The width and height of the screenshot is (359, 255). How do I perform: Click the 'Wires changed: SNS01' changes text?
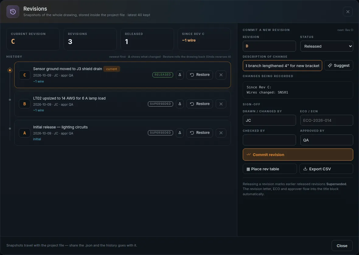pos(267,92)
